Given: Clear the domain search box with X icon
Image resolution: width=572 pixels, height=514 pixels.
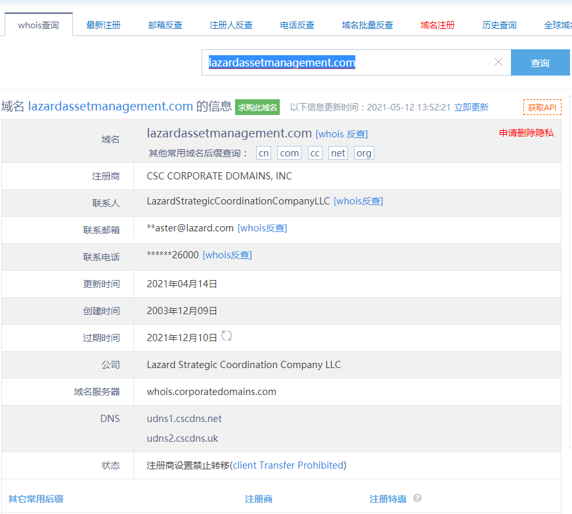Looking at the screenshot, I should [x=498, y=62].
